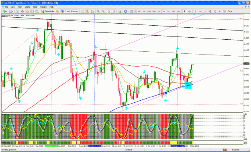
Task: Open the Terminal window icon
Action: 32,11
